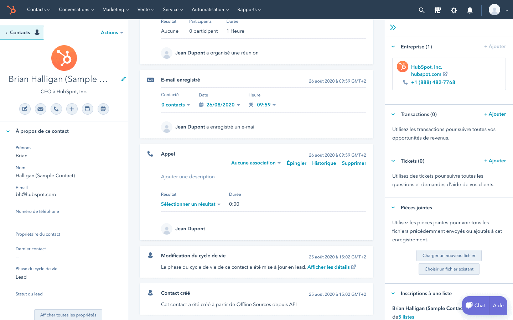Open the global search icon
The width and height of the screenshot is (513, 320).
[x=421, y=10]
